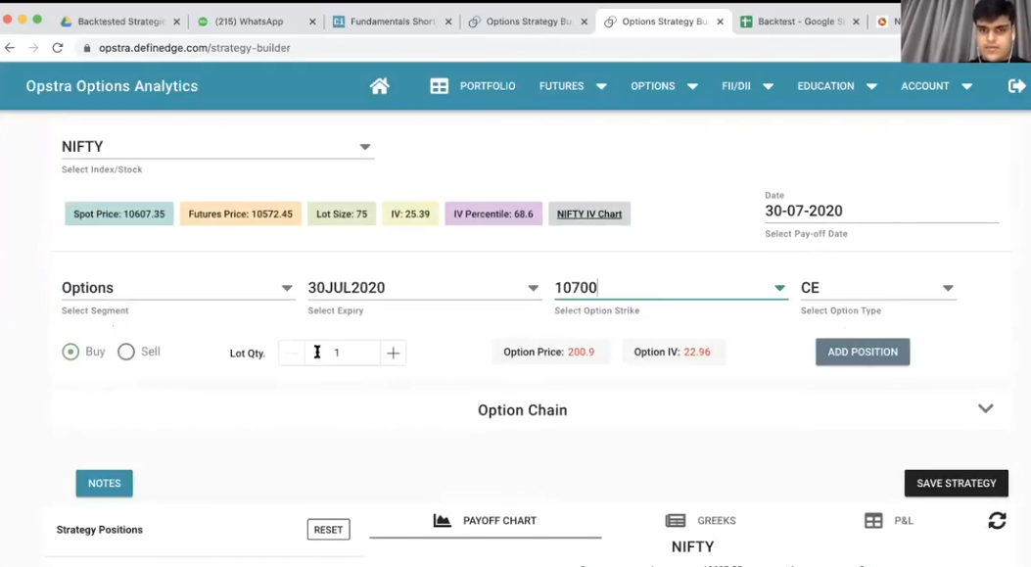Click the minus icon to decrease lot quantity

coord(292,353)
